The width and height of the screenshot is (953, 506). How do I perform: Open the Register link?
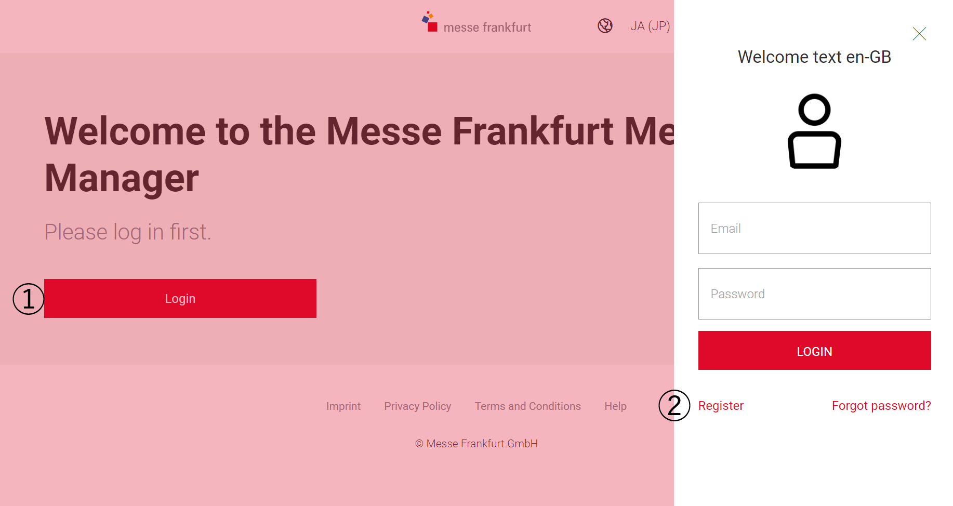click(x=721, y=406)
